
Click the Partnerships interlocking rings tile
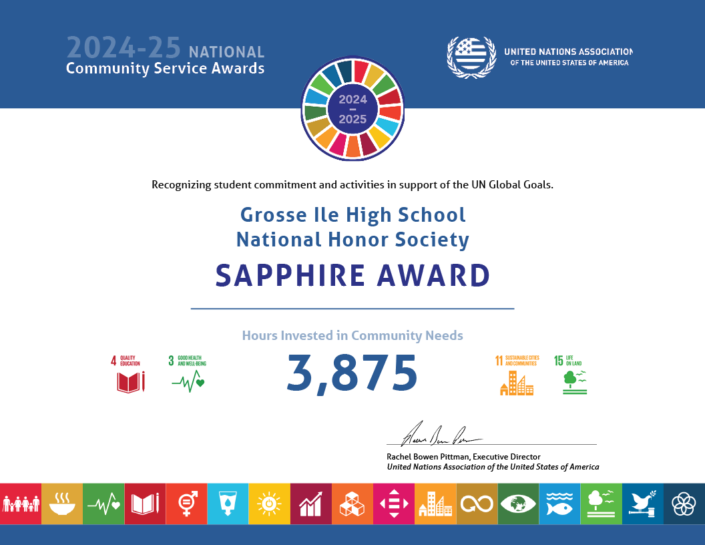coord(684,504)
